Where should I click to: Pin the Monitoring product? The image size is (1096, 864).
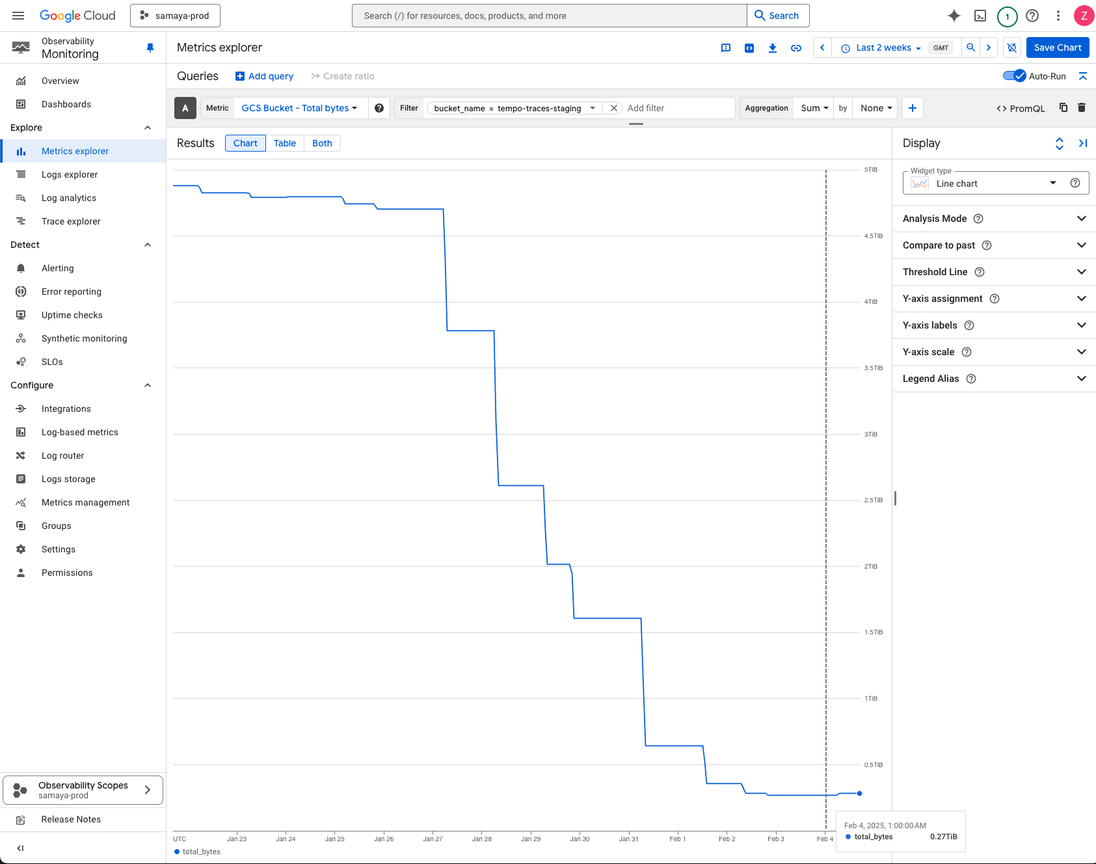[150, 47]
